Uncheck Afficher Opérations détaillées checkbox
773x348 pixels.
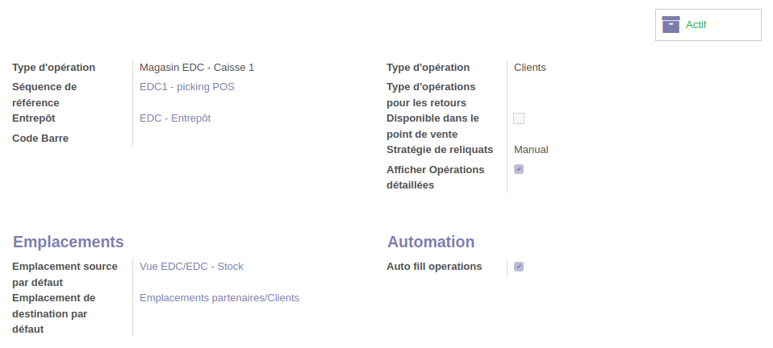coord(519,169)
